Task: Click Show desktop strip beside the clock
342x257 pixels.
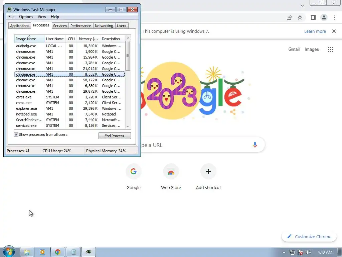Action: [340, 252]
